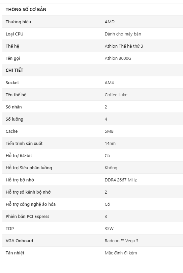
Task: Click the 35W TDP value
Action: [x=109, y=229]
